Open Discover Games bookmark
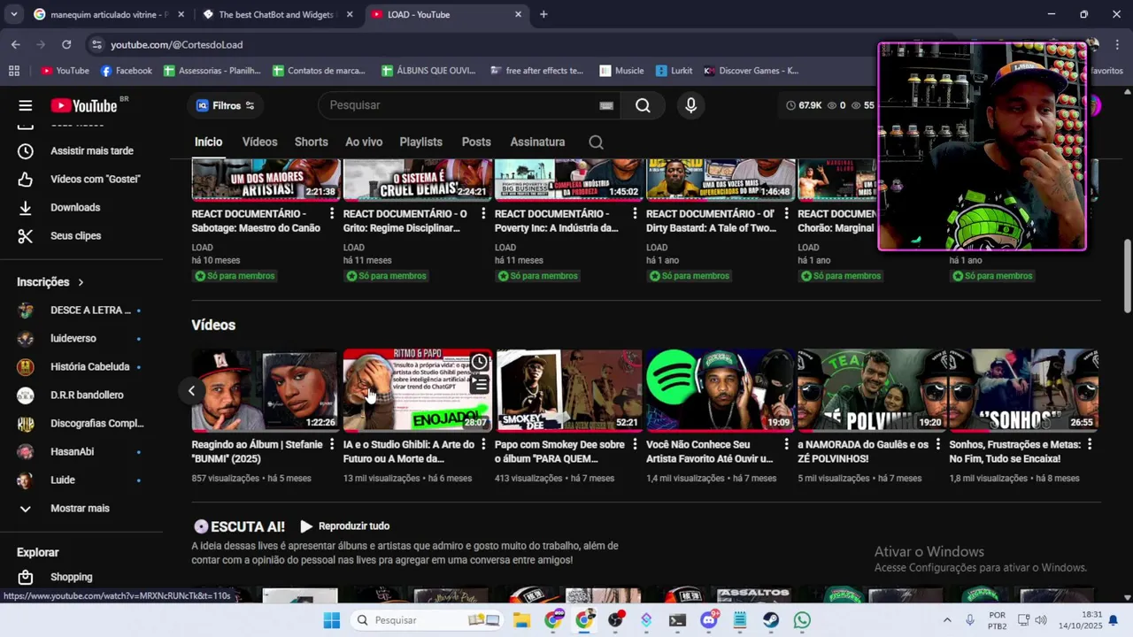Viewport: 1133px width, 637px height. coord(751,71)
